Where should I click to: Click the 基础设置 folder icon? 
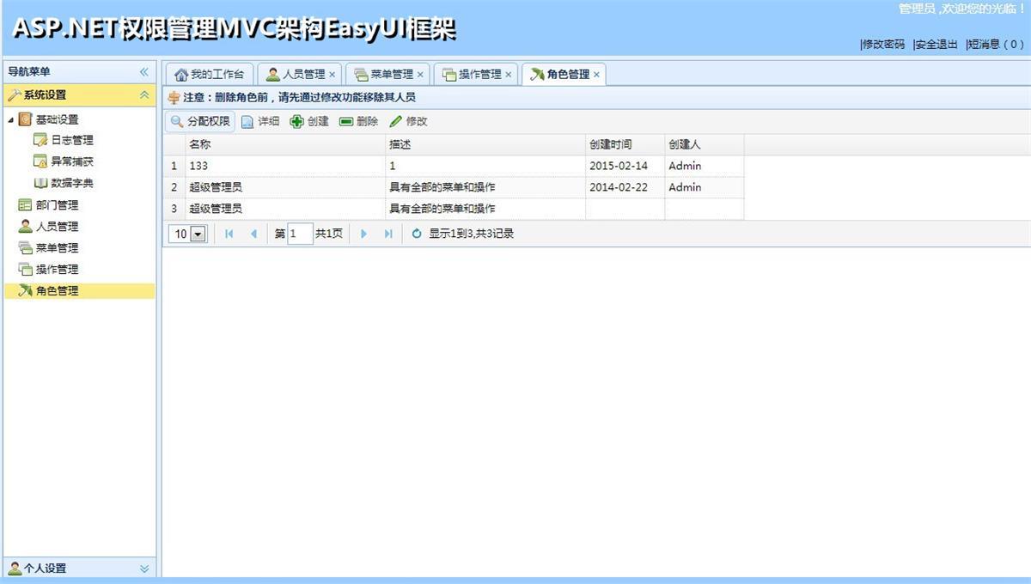tap(25, 119)
